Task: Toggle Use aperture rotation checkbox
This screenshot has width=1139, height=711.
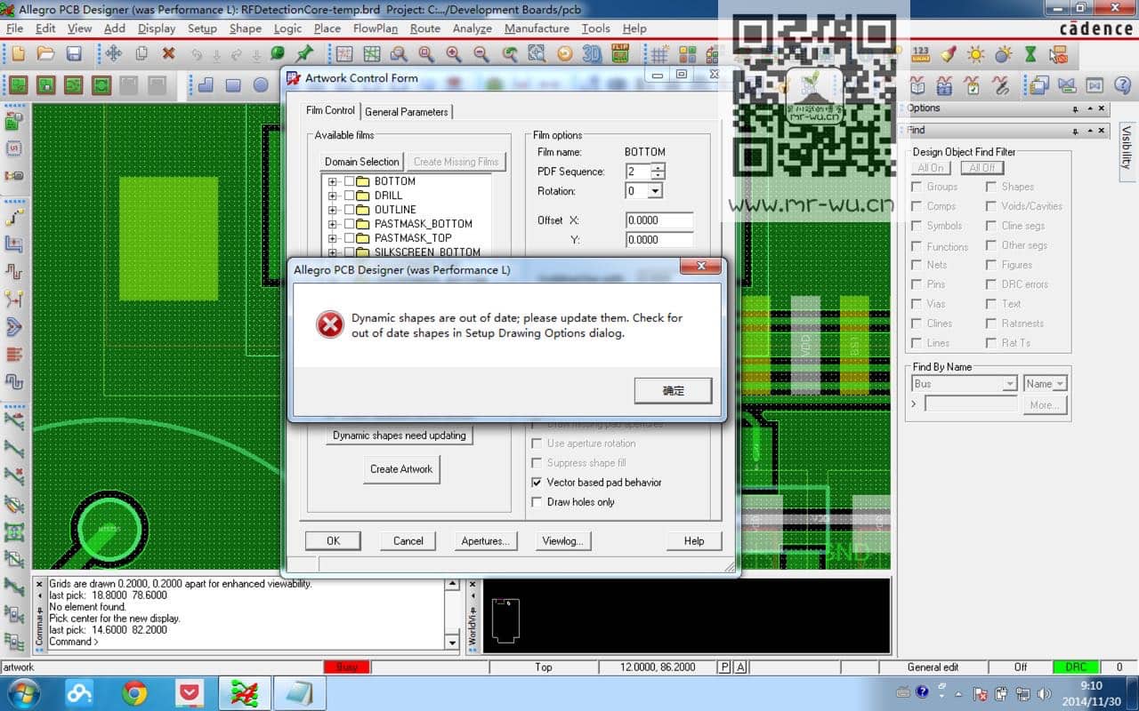Action: coord(537,443)
